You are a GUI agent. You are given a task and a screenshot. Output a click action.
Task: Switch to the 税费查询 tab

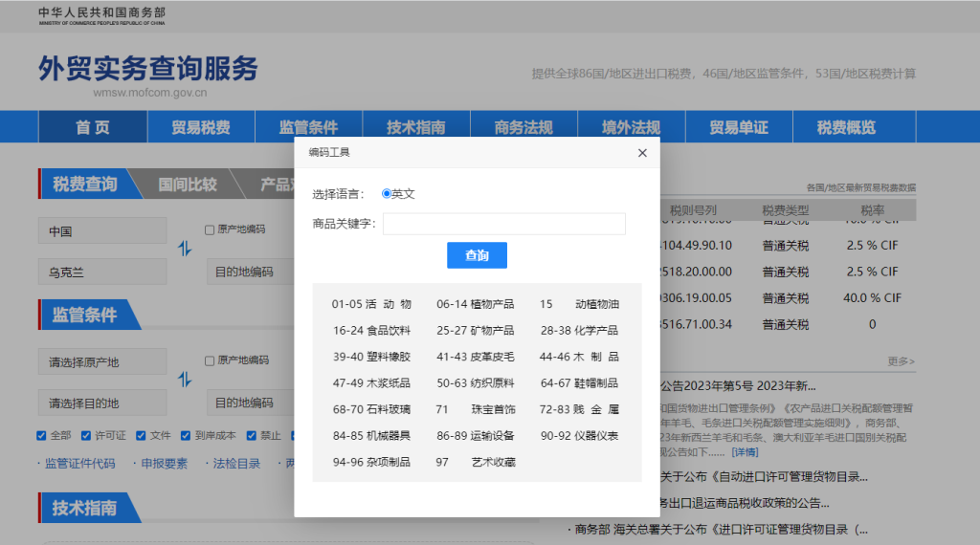(x=84, y=184)
